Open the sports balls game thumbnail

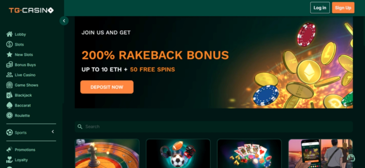[178, 153]
